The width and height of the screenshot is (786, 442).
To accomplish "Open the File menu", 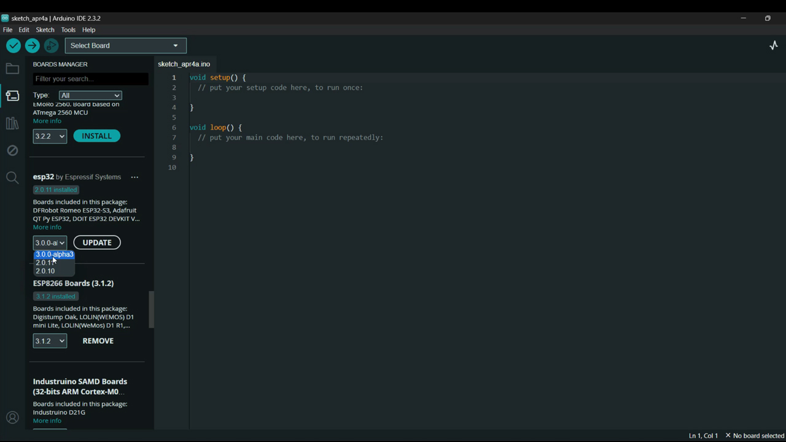I will point(7,29).
